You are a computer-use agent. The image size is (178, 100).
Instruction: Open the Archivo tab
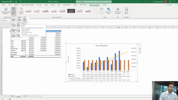pyautogui.click(x=3, y=5)
